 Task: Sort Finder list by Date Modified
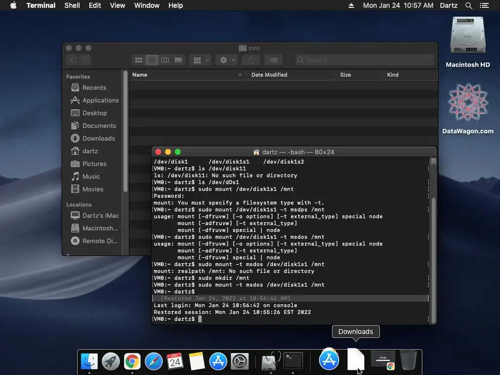290,75
